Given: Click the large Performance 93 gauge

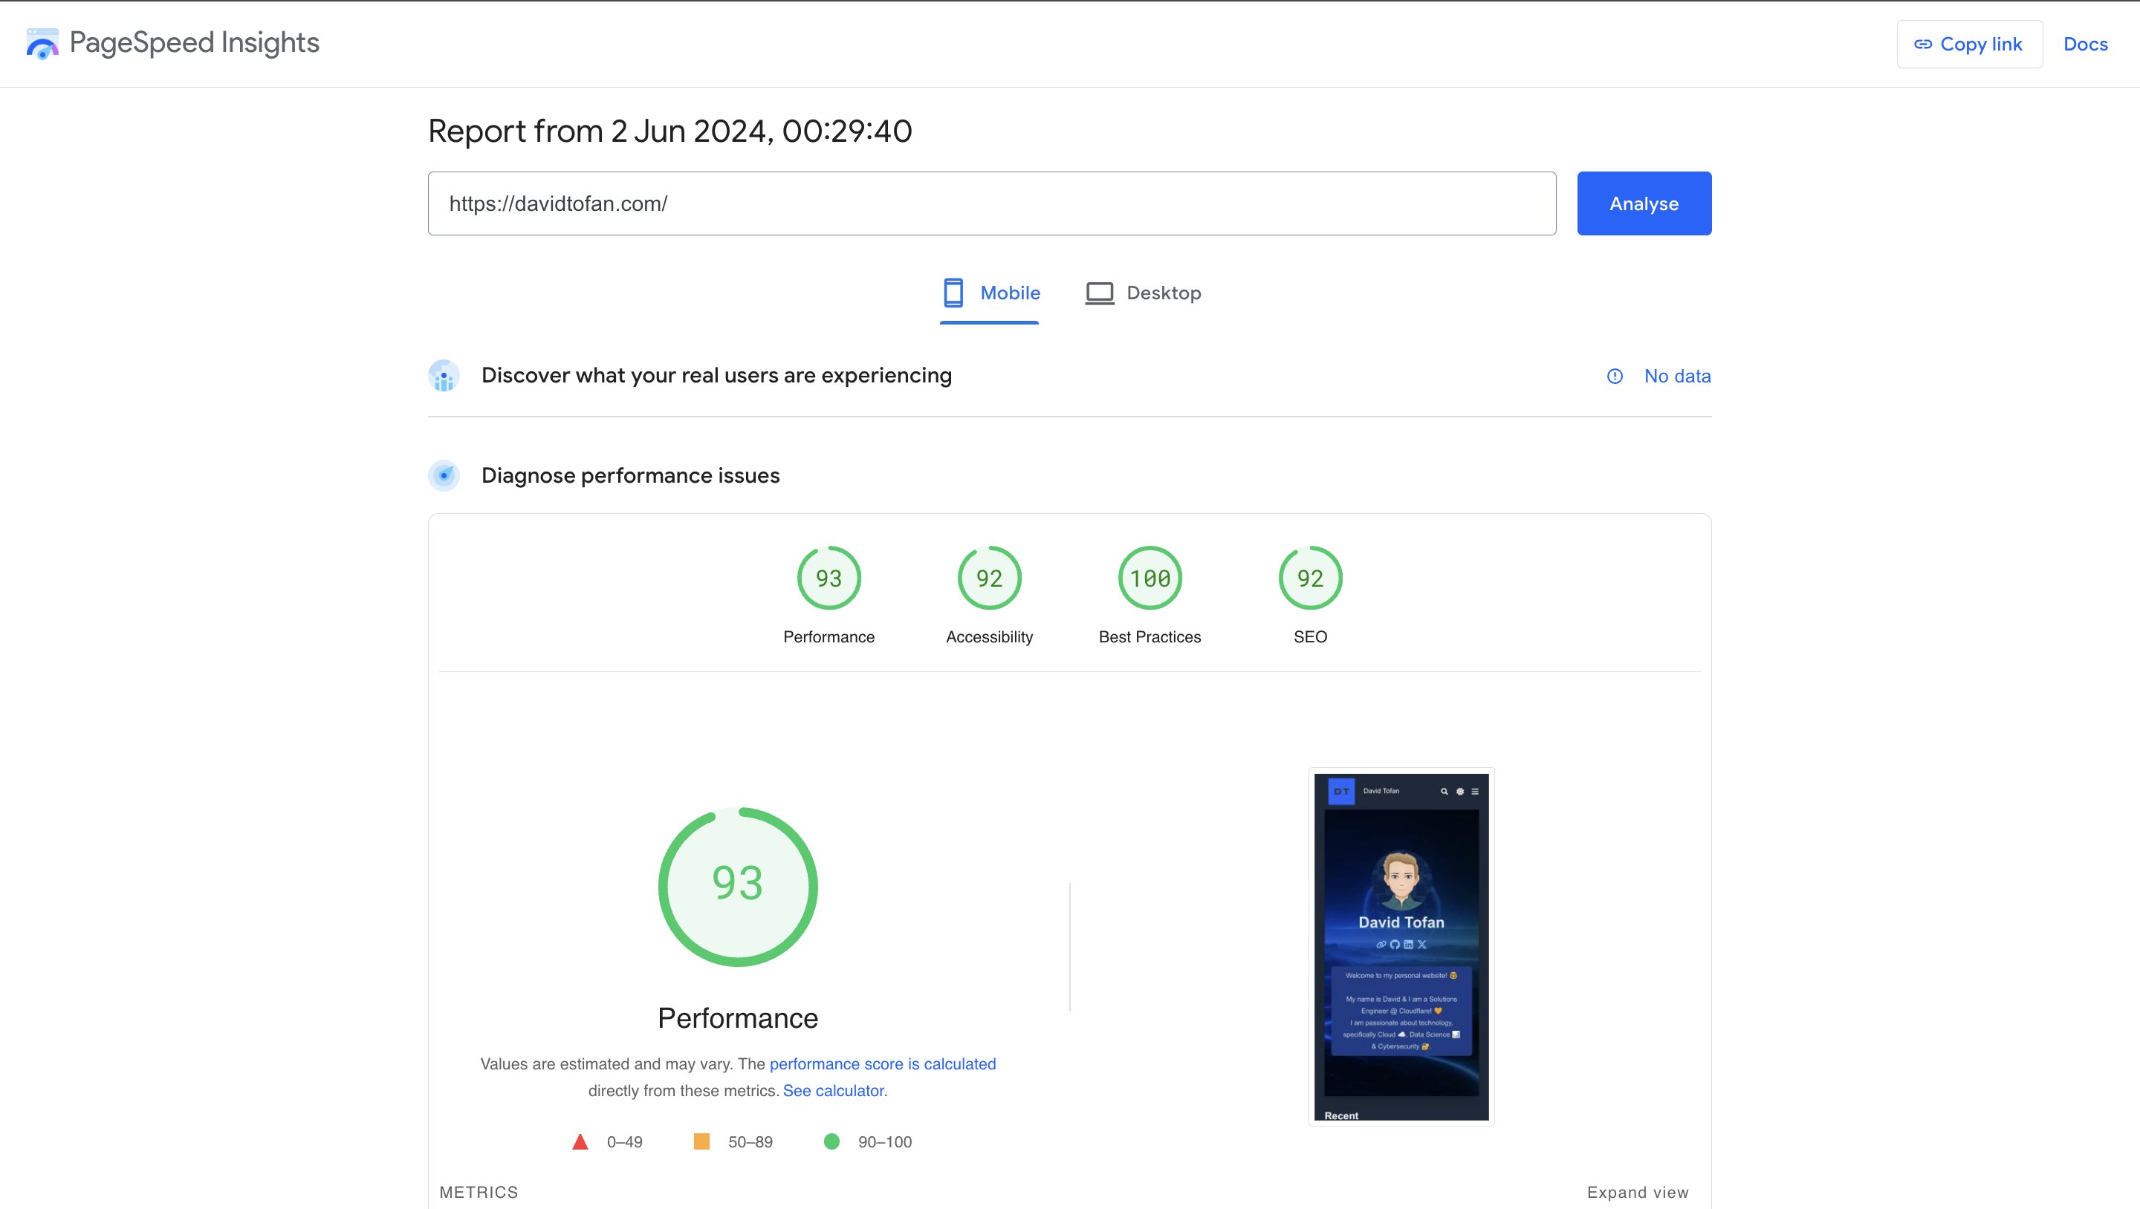Looking at the screenshot, I should (x=738, y=886).
